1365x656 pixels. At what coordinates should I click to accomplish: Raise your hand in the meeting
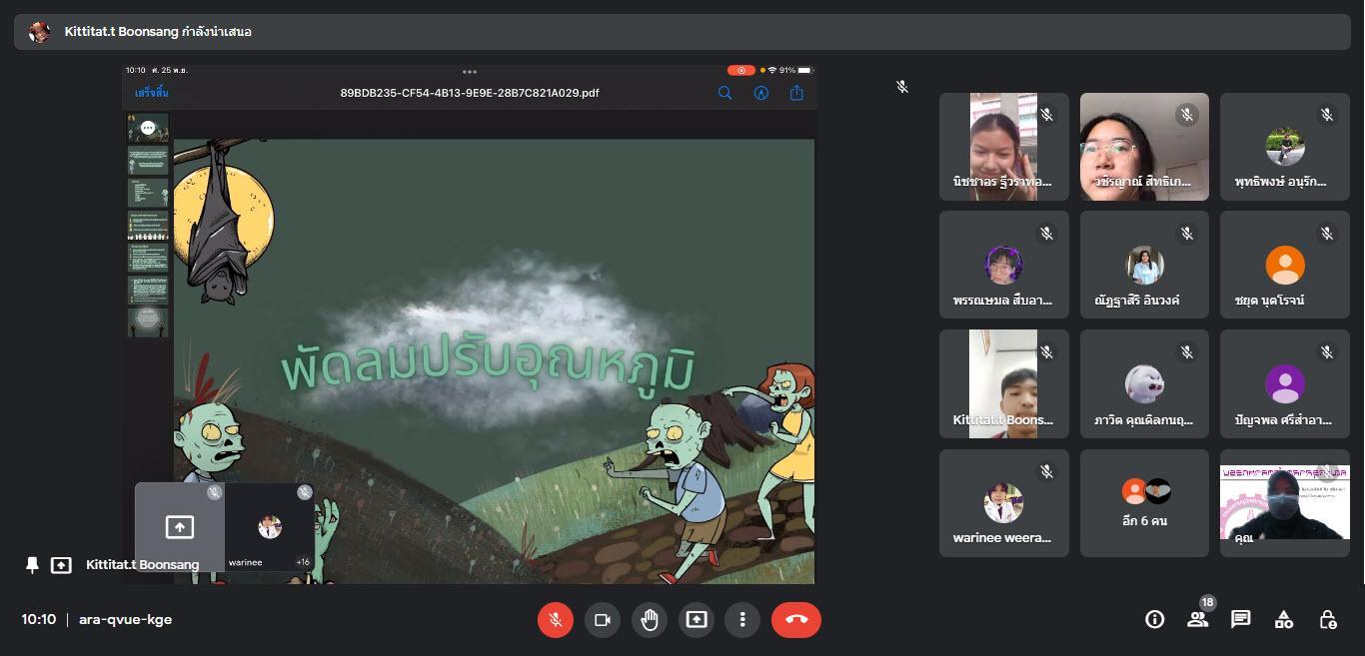coord(650,620)
